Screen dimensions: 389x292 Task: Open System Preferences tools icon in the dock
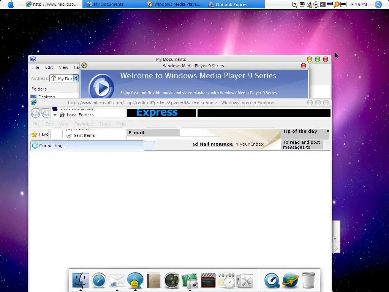click(245, 281)
